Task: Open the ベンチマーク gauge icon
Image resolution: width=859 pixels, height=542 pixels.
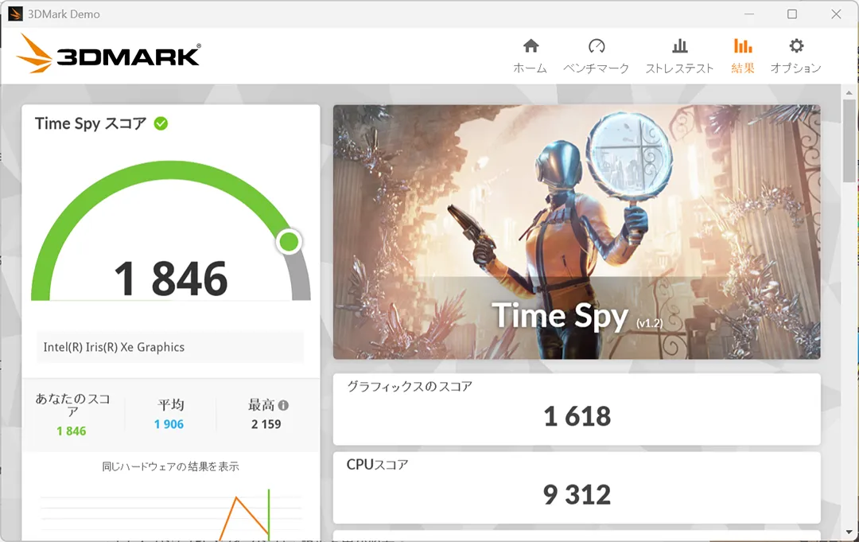Action: [x=596, y=45]
